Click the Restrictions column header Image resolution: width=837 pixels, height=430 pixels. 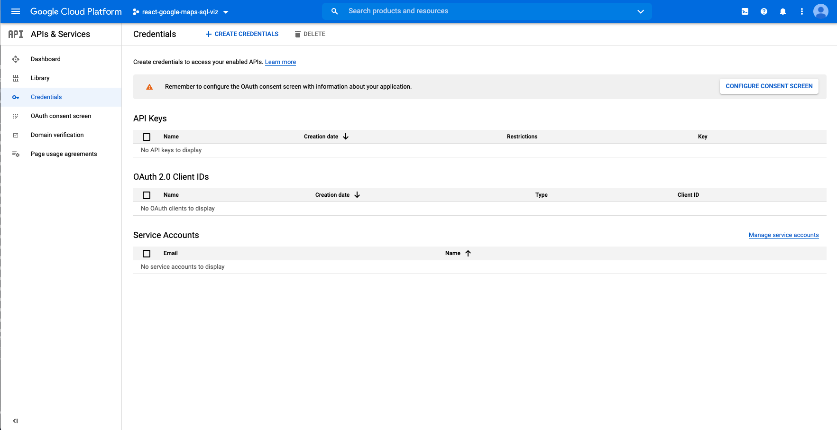(522, 137)
